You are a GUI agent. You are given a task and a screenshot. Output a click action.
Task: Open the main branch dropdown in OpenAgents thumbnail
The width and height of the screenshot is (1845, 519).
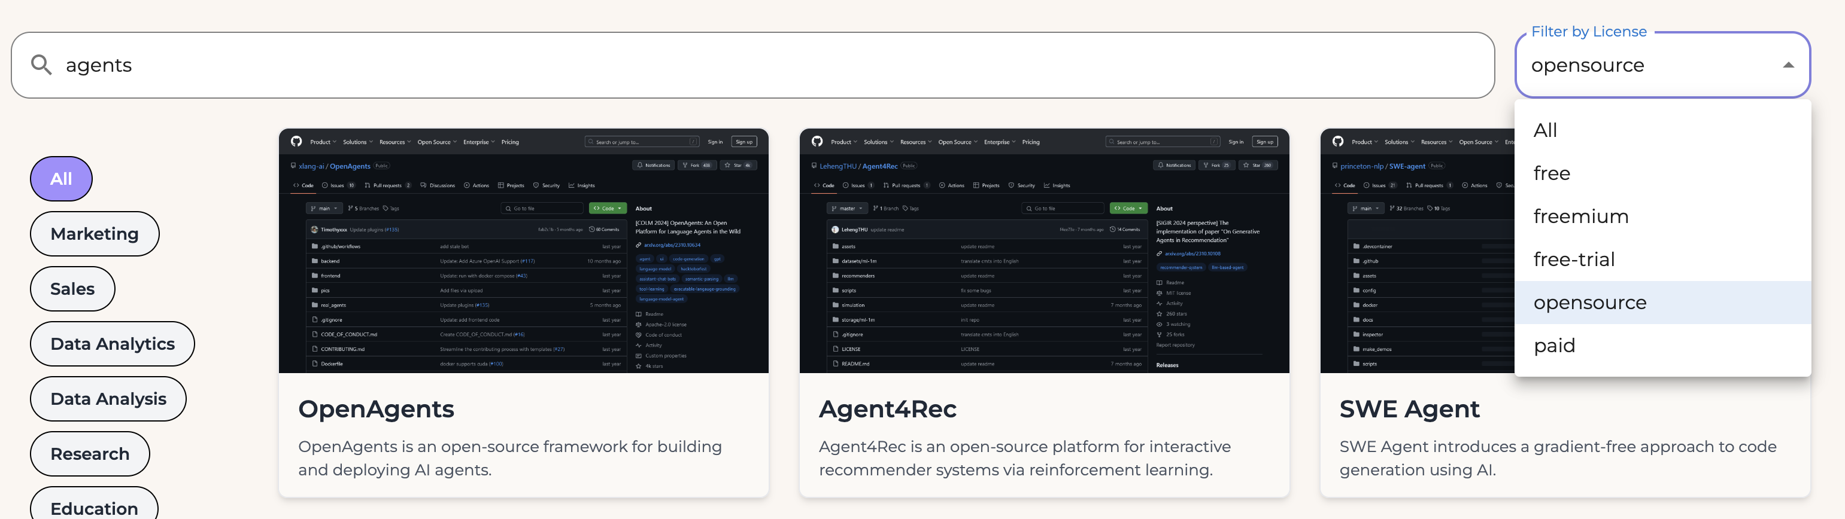coord(324,208)
